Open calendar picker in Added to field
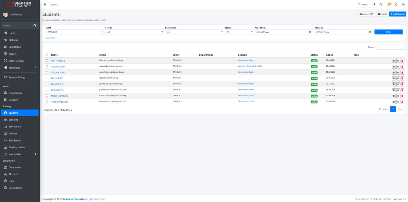Image resolution: width=408 pixels, height=202 pixels. pyautogui.click(x=370, y=32)
